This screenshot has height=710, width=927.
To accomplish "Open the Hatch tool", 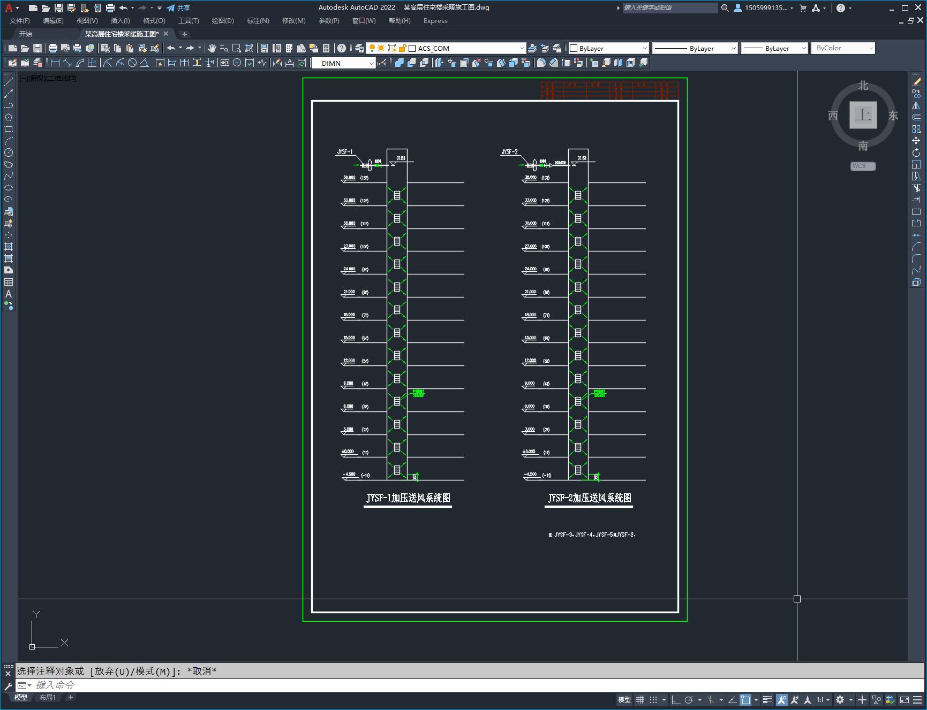I will 9,247.
